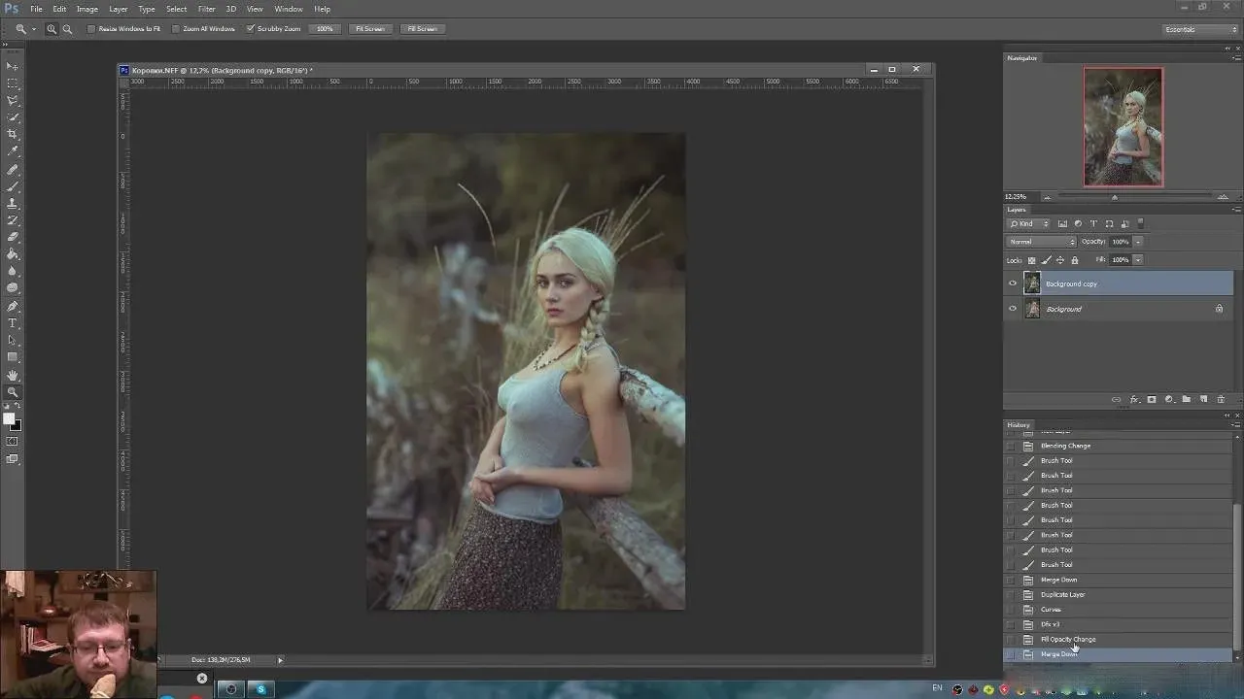Open the Image menu

(87, 9)
